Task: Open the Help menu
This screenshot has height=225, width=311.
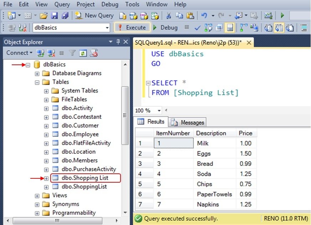Action: click(x=180, y=4)
